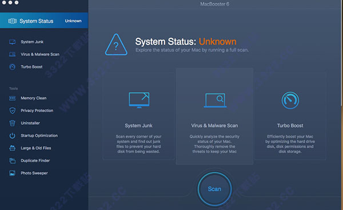Click the large laptop magnifier scan icon

point(215,100)
